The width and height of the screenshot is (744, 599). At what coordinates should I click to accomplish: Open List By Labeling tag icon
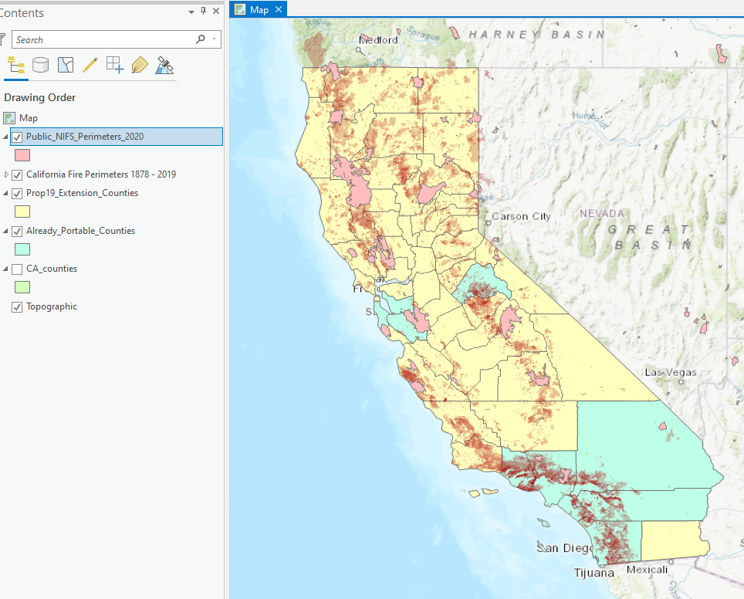coord(140,65)
